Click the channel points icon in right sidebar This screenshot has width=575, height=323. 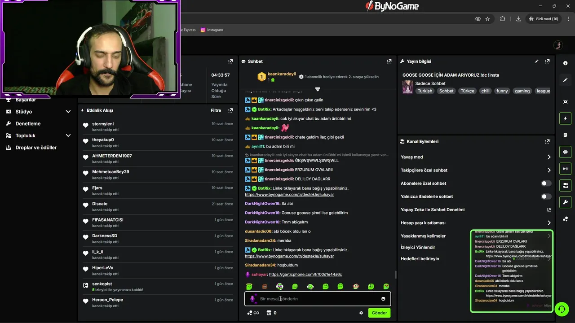[x=565, y=219]
